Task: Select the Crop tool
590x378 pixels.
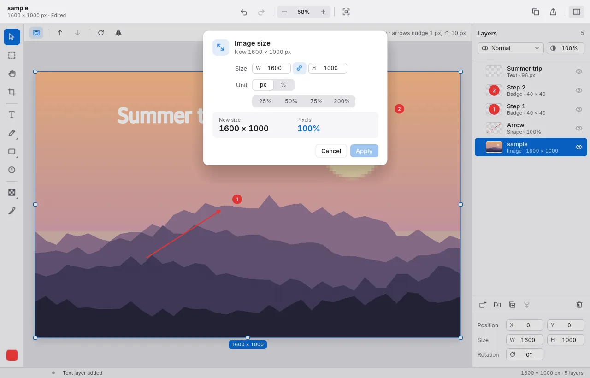Action: [x=12, y=92]
